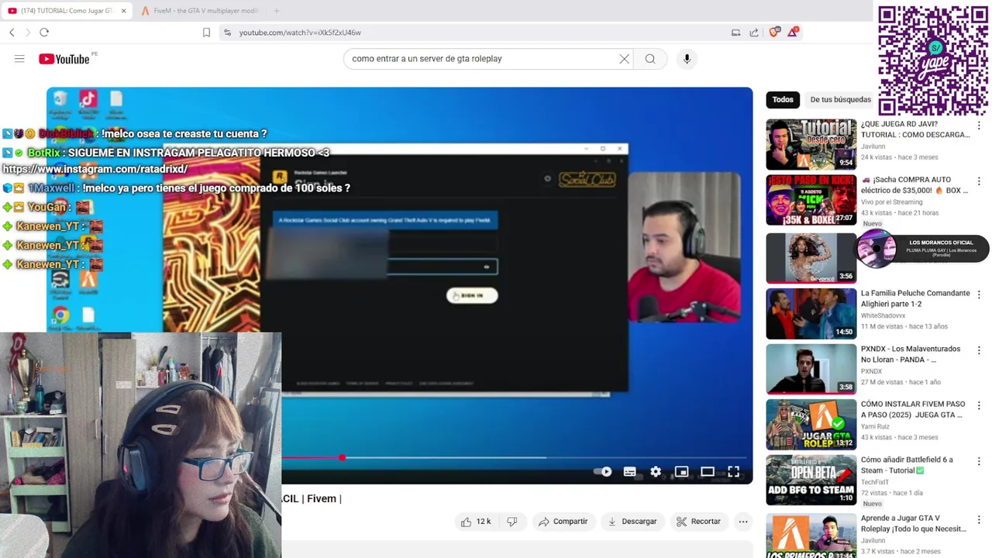Open more actions ellipsis below video
This screenshot has width=992, height=558.
(743, 522)
